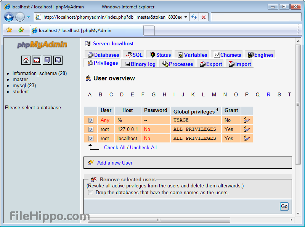
Task: Edit privileges icon for root 127.0.0.1
Action: [x=247, y=129]
